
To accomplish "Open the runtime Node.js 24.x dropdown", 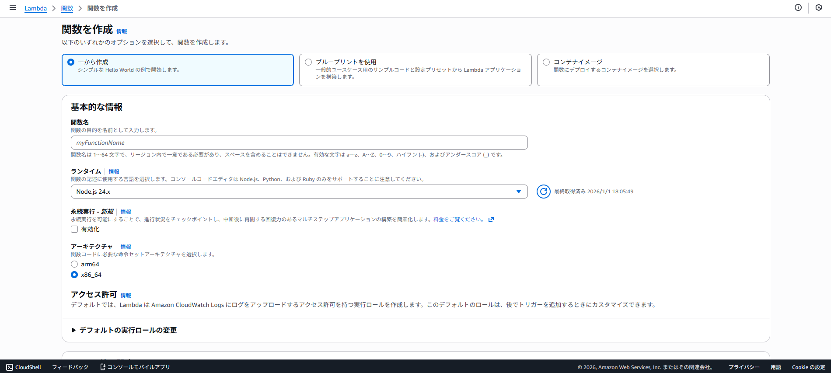I will coord(299,192).
